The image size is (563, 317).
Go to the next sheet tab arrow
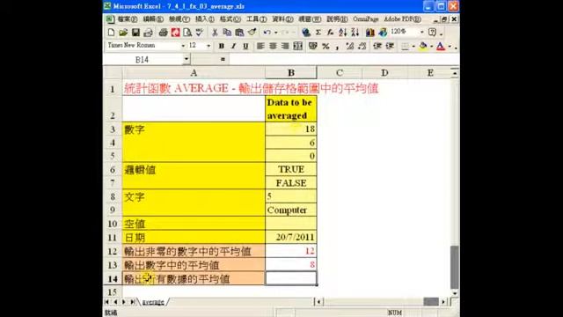[x=123, y=302]
